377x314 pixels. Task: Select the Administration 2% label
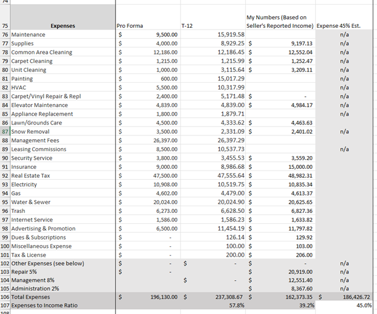(63, 289)
